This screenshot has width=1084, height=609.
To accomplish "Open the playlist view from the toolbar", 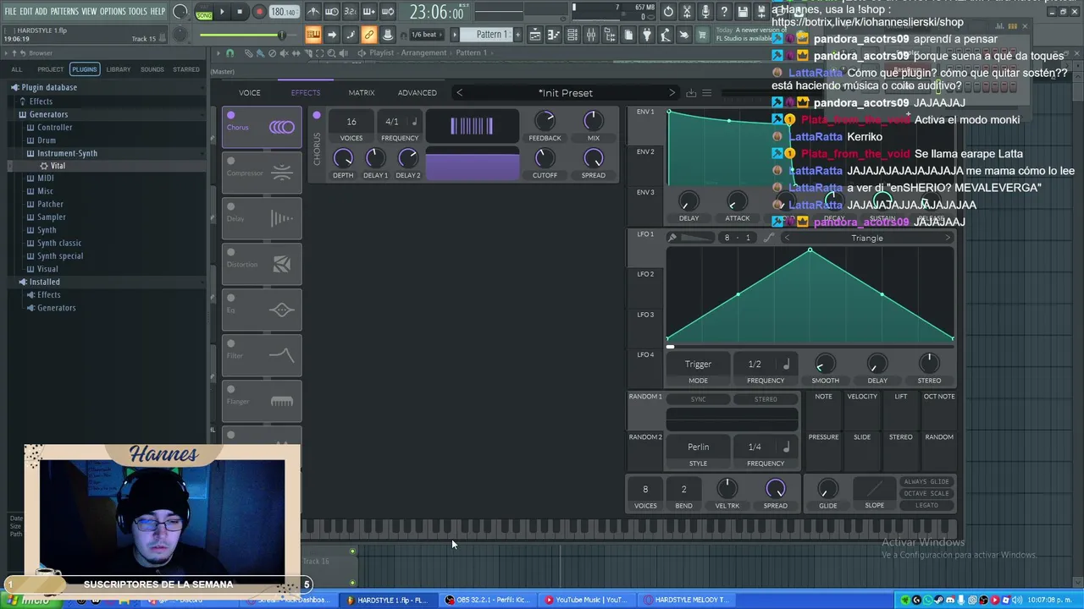I will (x=536, y=35).
